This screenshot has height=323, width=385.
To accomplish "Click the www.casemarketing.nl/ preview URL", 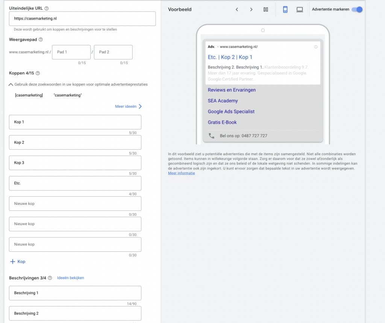I will pos(239,47).
